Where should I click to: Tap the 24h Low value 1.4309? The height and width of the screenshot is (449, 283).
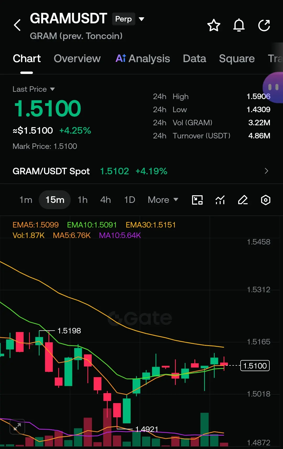(258, 110)
